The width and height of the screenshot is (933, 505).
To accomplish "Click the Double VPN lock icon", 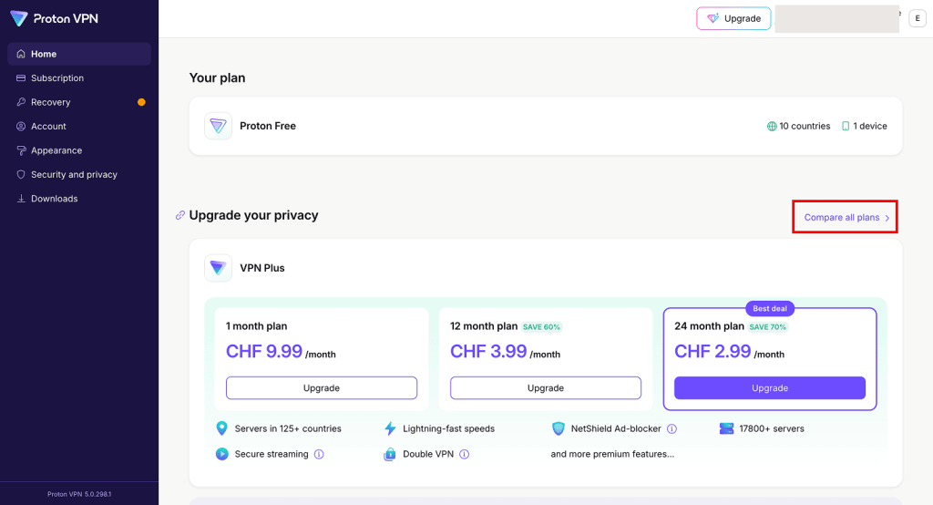I will pyautogui.click(x=390, y=454).
